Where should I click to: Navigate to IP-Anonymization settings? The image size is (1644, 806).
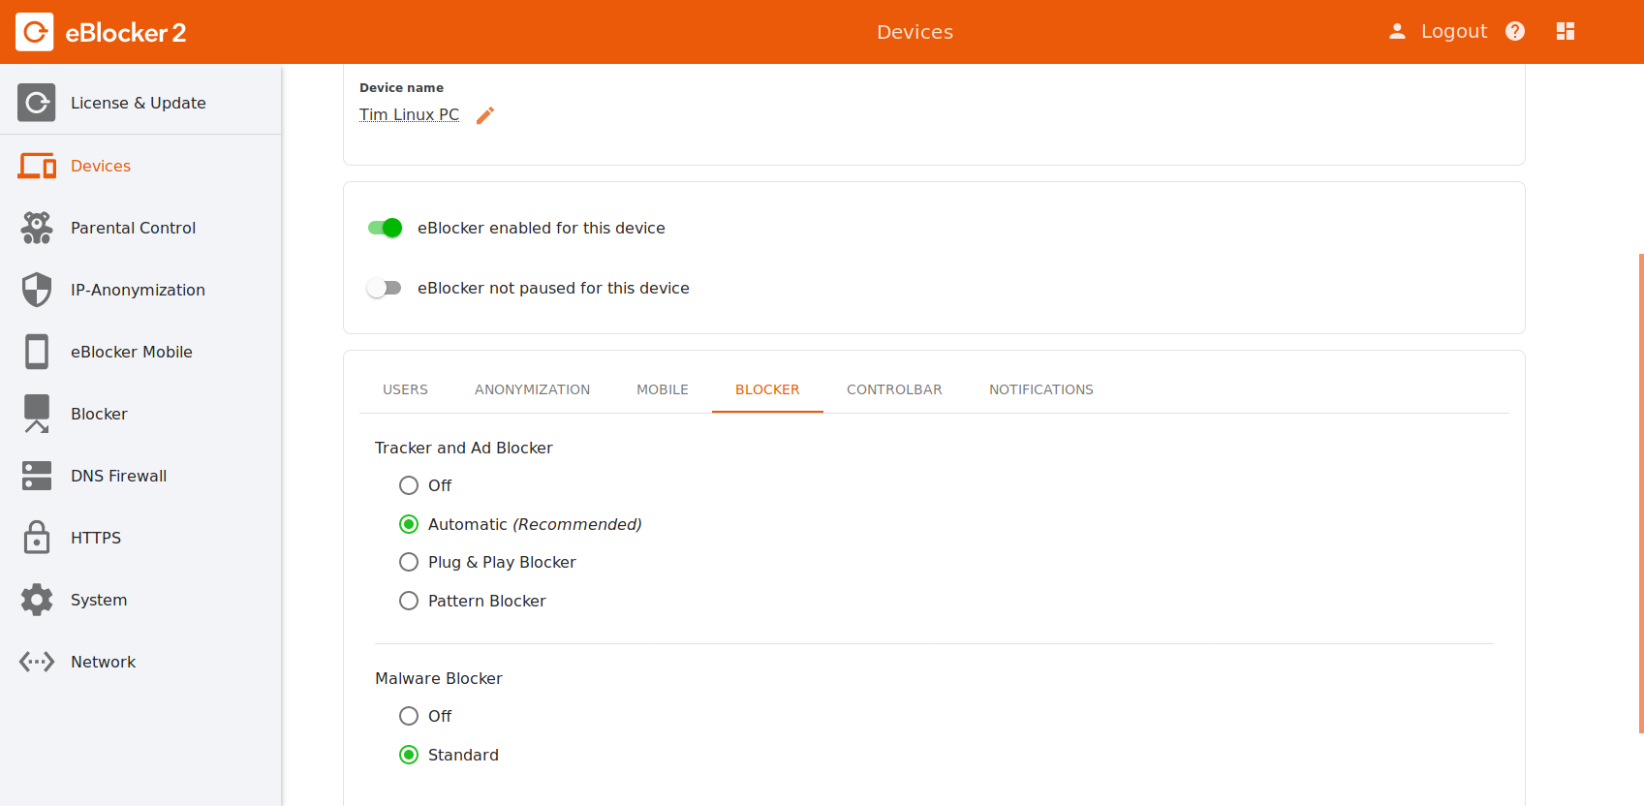pyautogui.click(x=138, y=290)
